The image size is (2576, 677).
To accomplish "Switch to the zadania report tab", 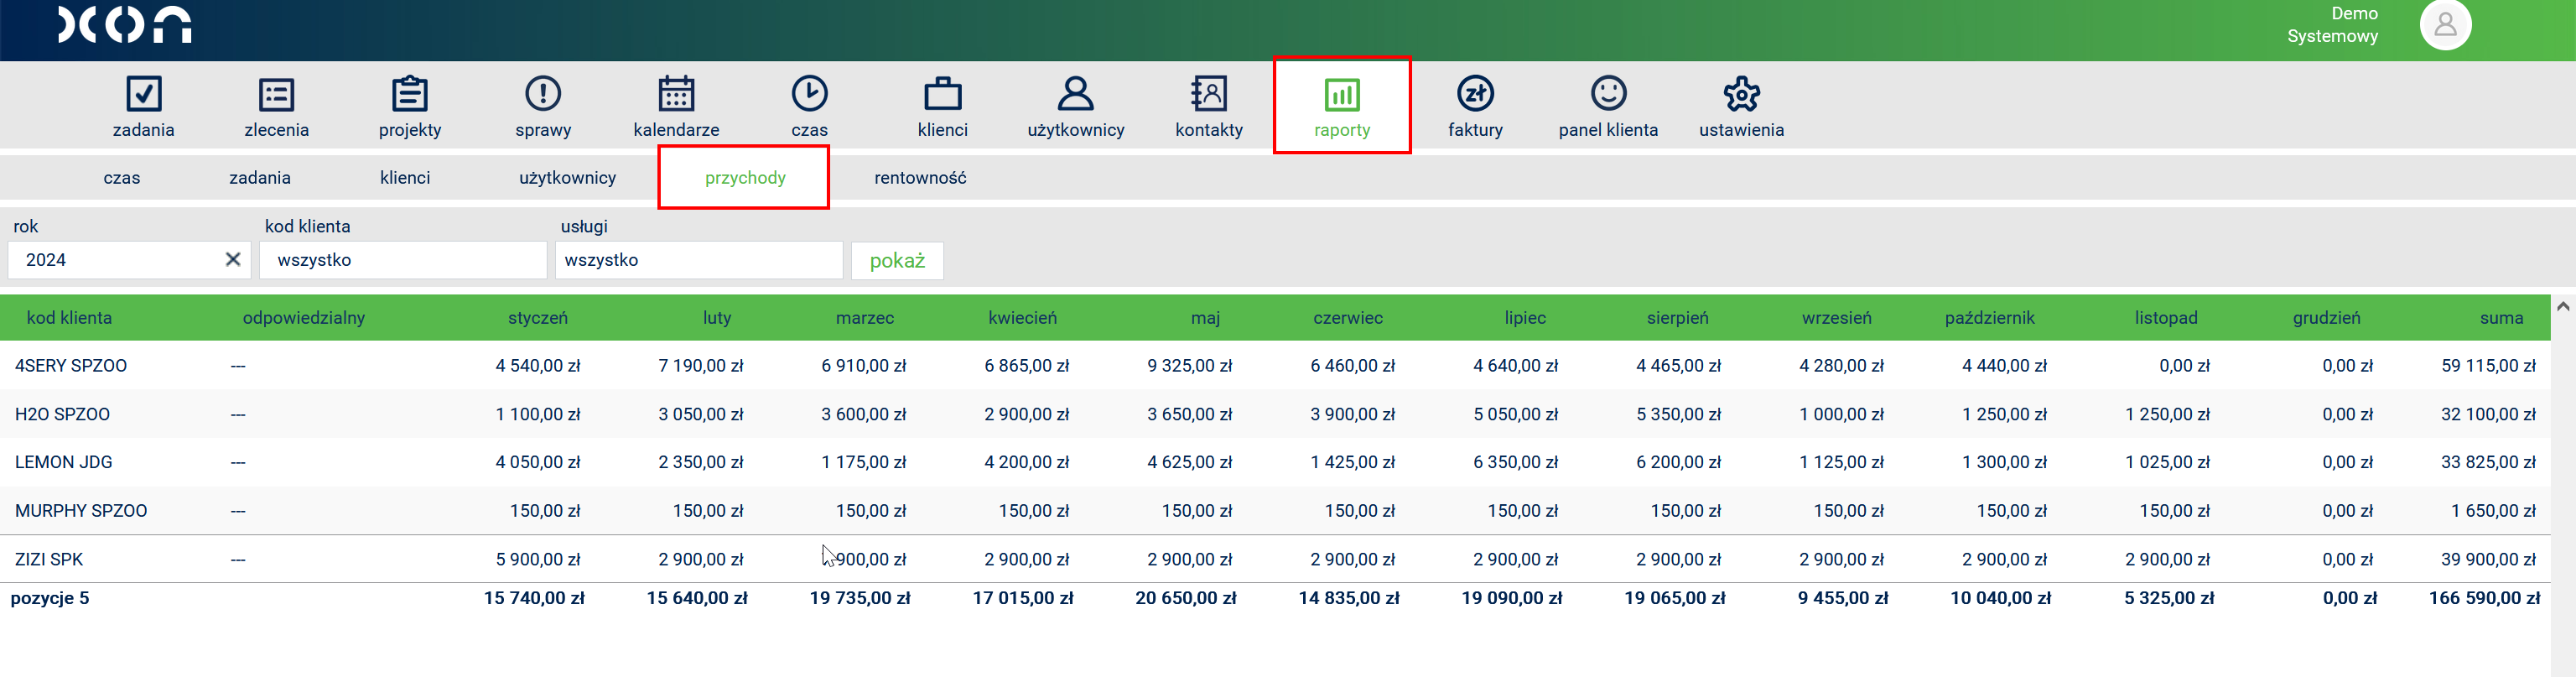I will pyautogui.click(x=260, y=178).
